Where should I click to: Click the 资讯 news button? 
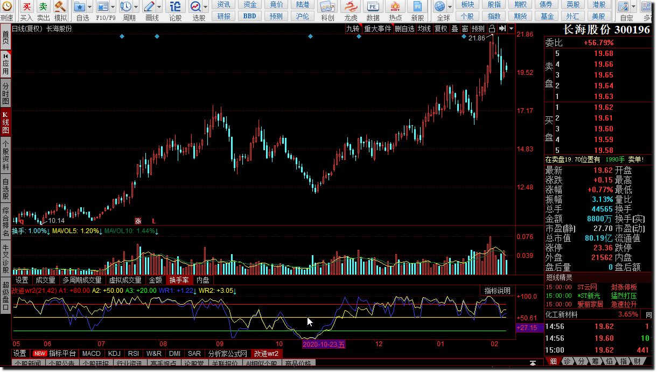pyautogui.click(x=224, y=4)
